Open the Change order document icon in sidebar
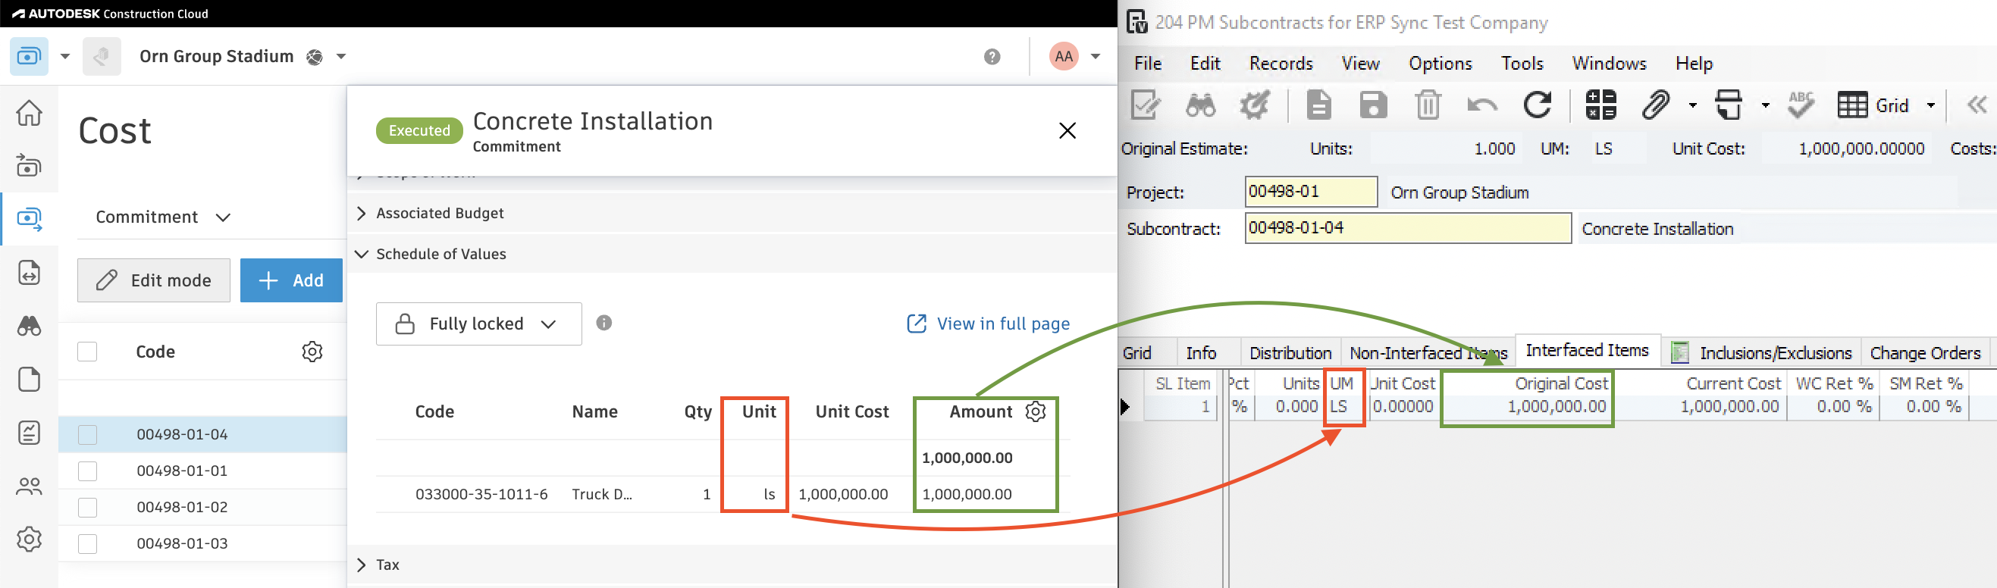The image size is (1997, 588). 29,273
